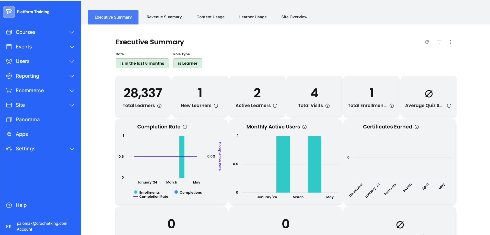The image size is (490, 235).
Task: Click info icon beside Monthly Active Users
Action: [304, 127]
